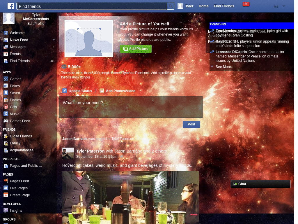Click the top bar Tyler avatar

[x=180, y=6]
